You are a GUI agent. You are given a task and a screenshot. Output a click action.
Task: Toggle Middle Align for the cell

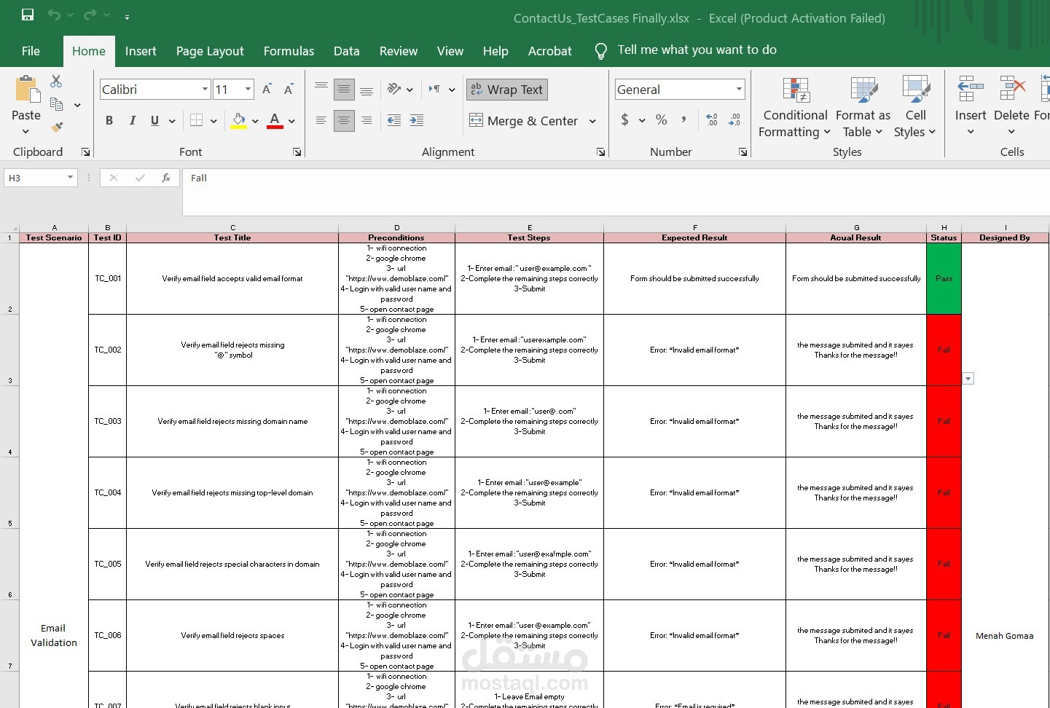pos(344,89)
